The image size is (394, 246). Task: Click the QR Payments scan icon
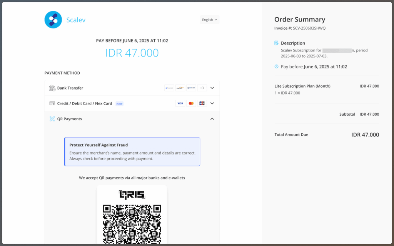pyautogui.click(x=52, y=119)
